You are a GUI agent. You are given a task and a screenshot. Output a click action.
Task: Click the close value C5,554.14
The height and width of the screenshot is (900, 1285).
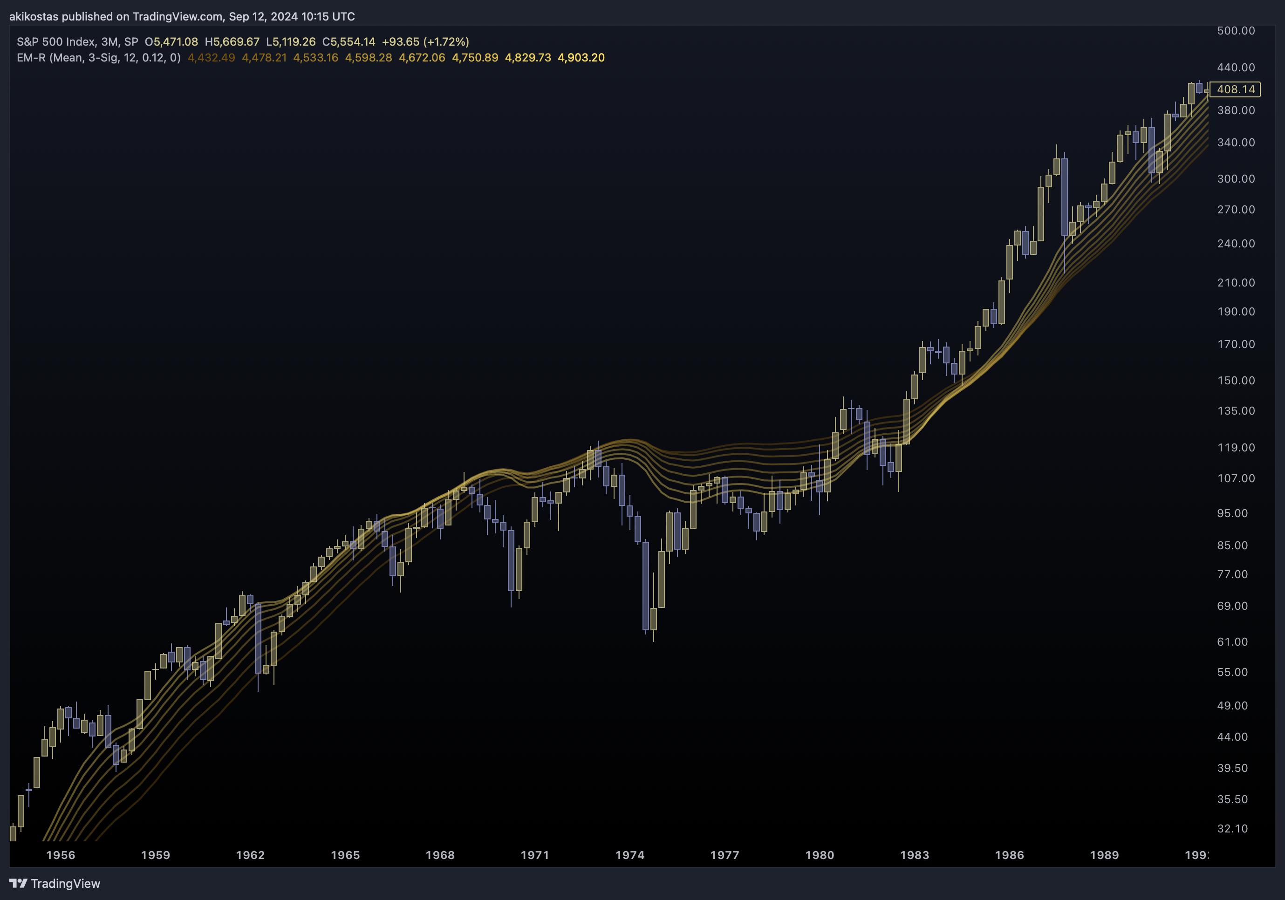click(x=349, y=42)
